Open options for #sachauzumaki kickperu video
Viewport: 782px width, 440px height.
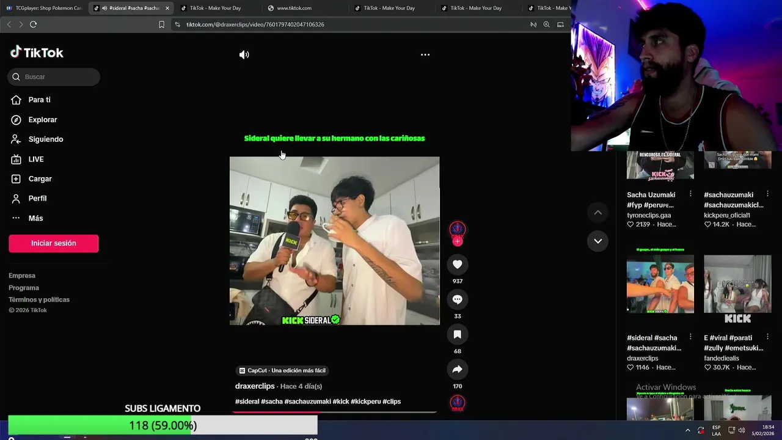pyautogui.click(x=767, y=194)
